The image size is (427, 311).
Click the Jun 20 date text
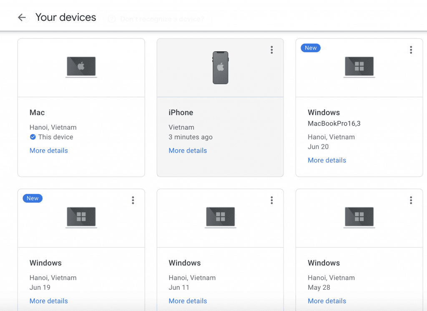click(x=318, y=147)
